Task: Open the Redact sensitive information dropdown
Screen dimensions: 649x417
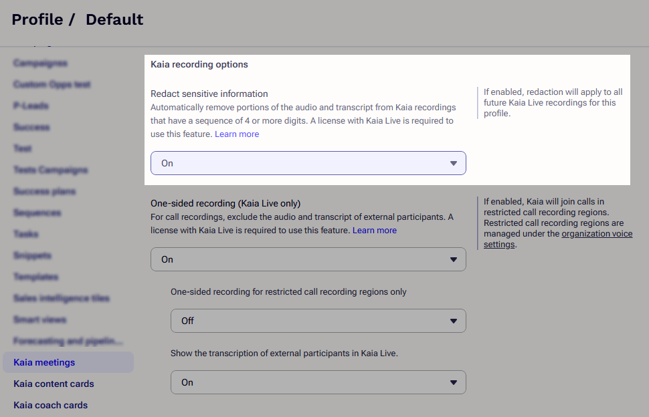Action: tap(308, 163)
